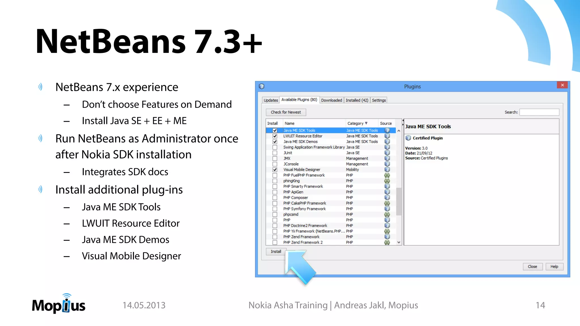The height and width of the screenshot is (326, 580).
Task: Click scroll down arrow of plugin list
Action: [399, 242]
